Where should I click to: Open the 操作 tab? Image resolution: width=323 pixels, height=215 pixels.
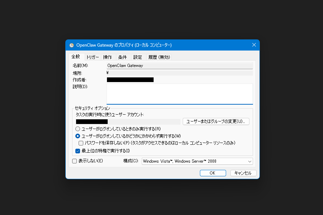point(108,57)
